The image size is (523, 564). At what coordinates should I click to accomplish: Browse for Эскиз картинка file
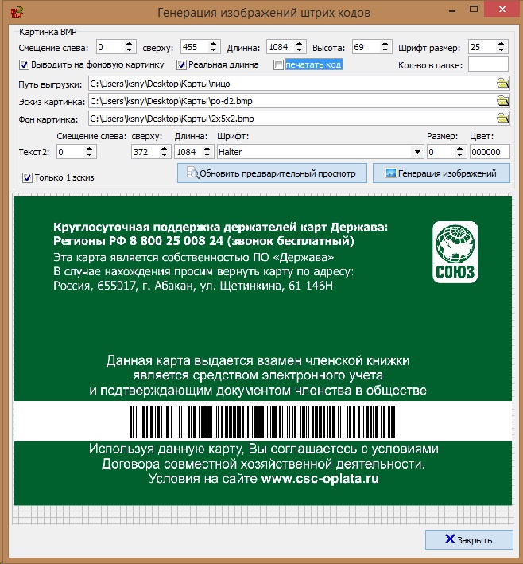tap(502, 101)
